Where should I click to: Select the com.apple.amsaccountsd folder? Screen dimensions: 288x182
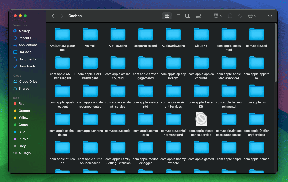point(118,63)
